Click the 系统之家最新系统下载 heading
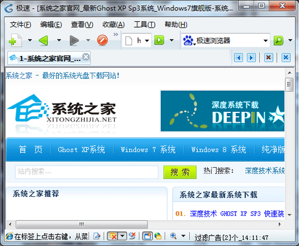Viewport: 299px width, 246px height. pyautogui.click(x=219, y=195)
